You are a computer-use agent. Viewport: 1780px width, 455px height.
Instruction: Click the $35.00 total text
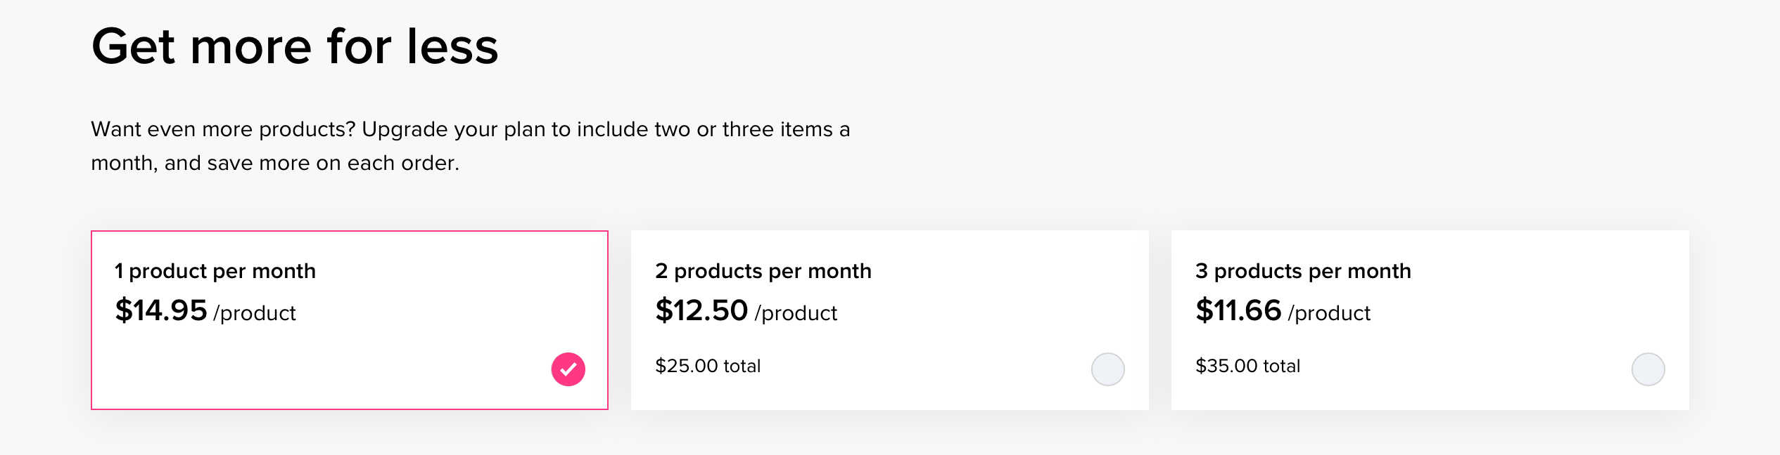point(1248,366)
